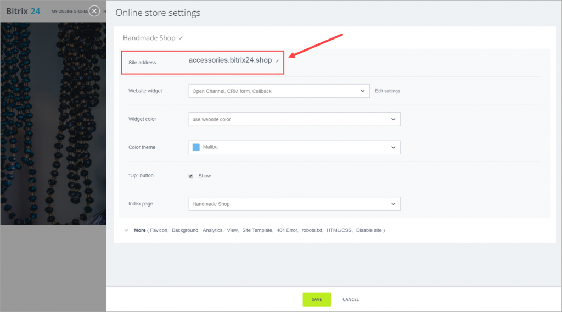Open the Color theme Malibu dropdown
This screenshot has height=312, width=562.
294,147
